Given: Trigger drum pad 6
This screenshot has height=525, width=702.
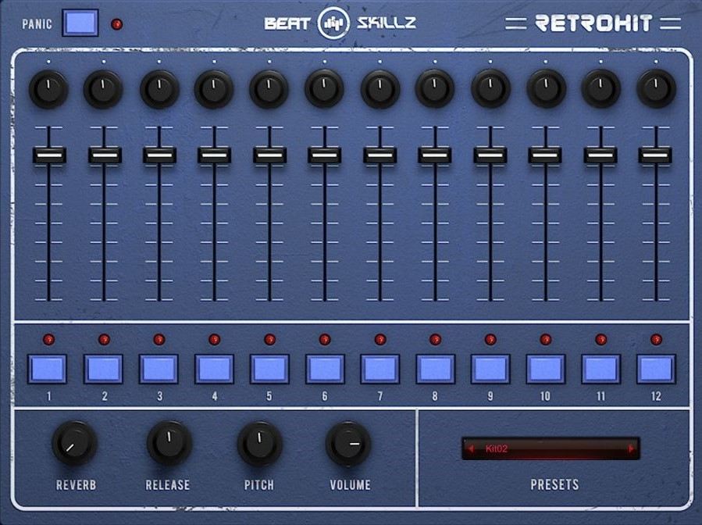Looking at the screenshot, I should (x=325, y=369).
